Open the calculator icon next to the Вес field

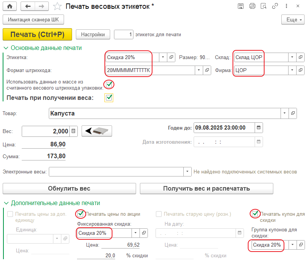74,131
